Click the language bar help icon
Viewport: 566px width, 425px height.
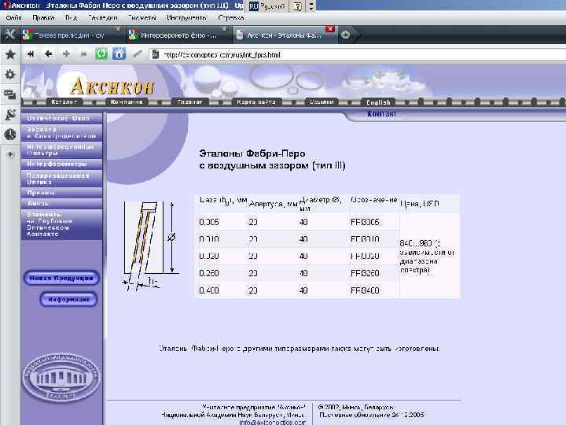coord(297,6)
